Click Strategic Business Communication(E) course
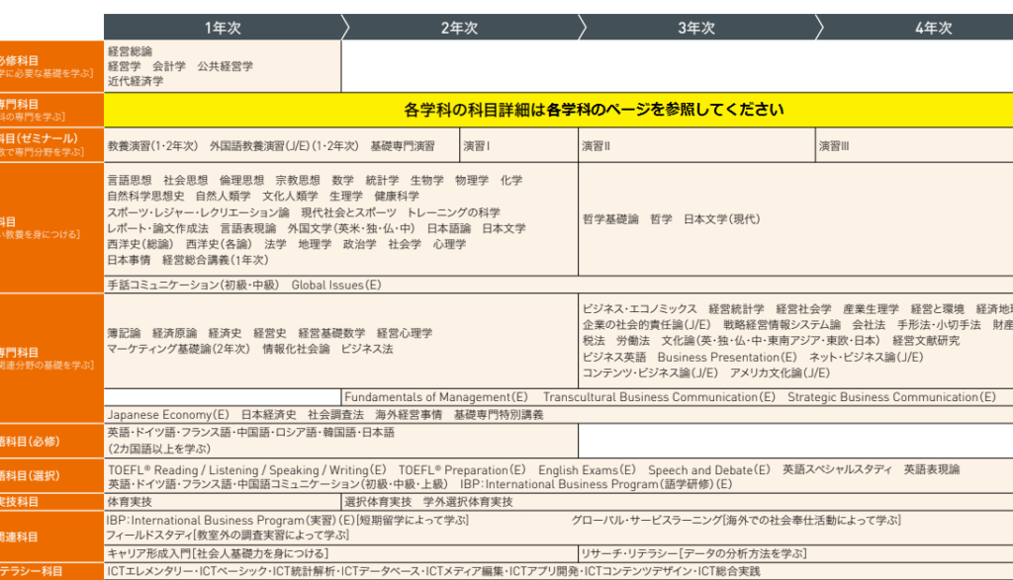 click(x=891, y=397)
